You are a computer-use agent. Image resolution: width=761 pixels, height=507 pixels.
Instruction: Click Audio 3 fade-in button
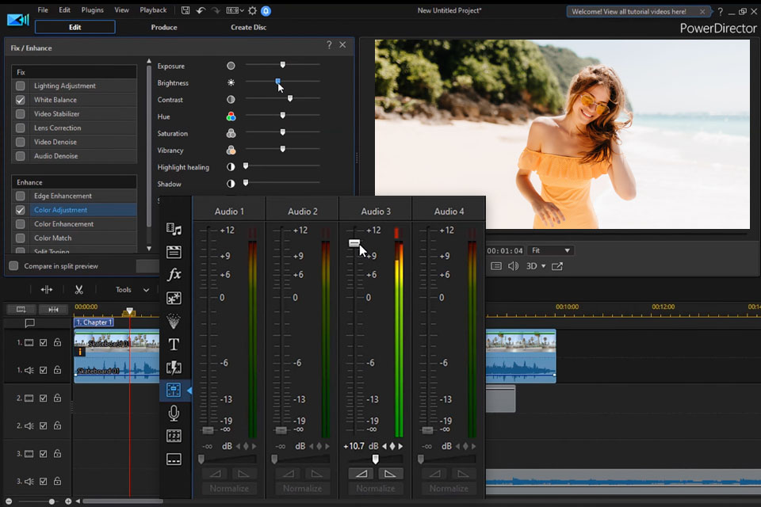(361, 474)
